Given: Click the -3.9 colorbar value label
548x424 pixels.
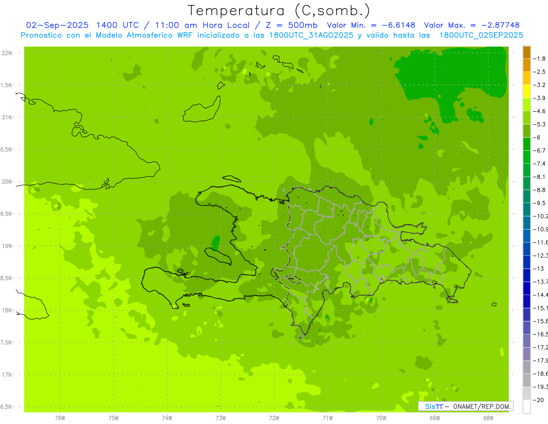Looking at the screenshot, I should (x=539, y=98).
